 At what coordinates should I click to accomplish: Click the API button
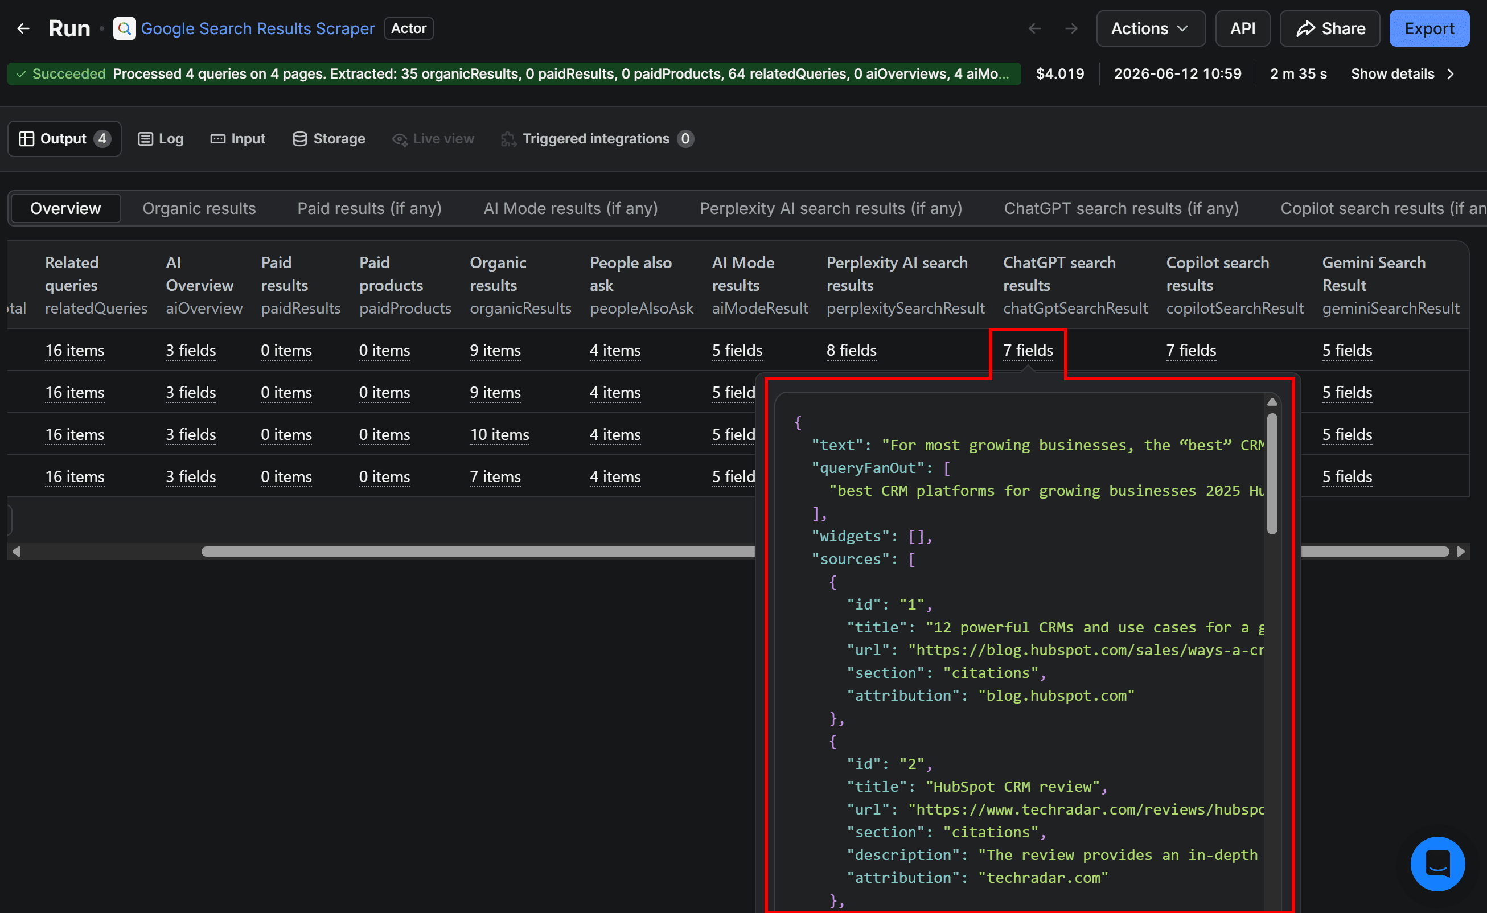click(1242, 28)
